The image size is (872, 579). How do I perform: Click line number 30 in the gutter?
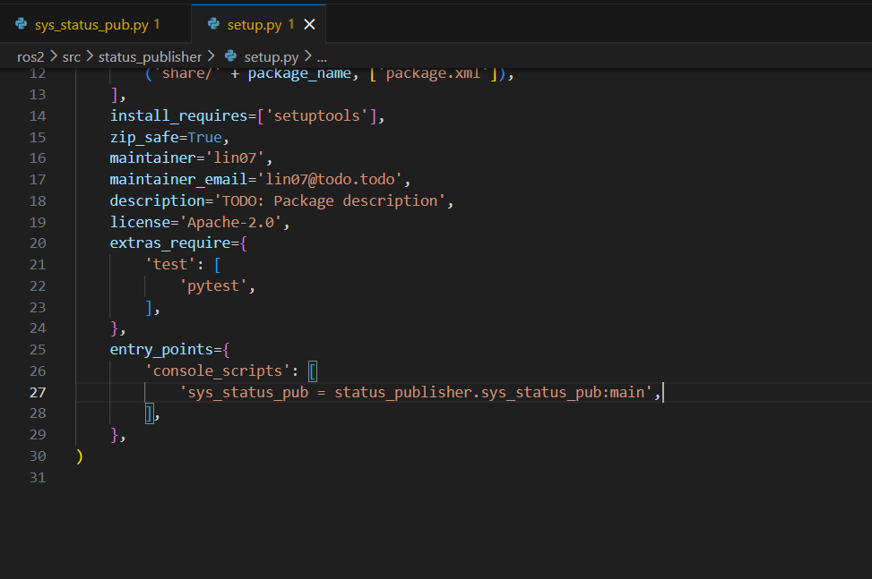pos(38,456)
